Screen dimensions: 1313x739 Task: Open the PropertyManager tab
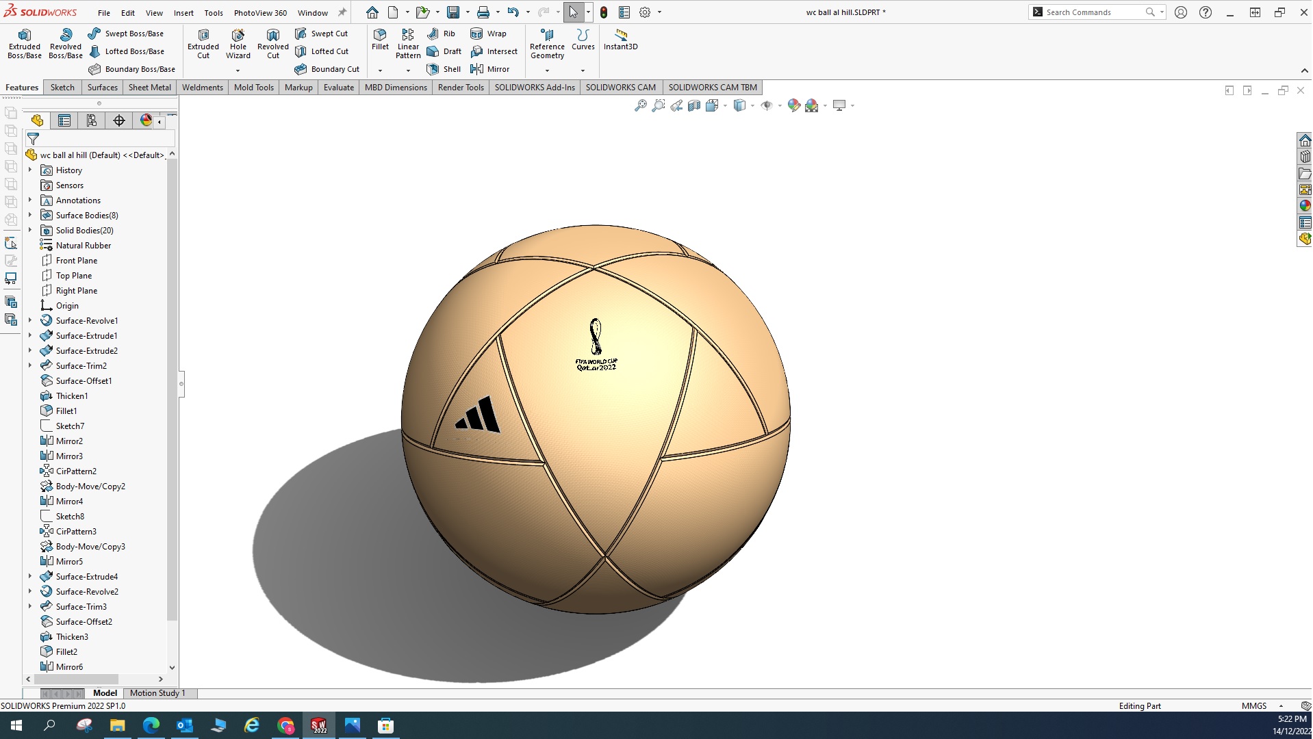[64, 120]
